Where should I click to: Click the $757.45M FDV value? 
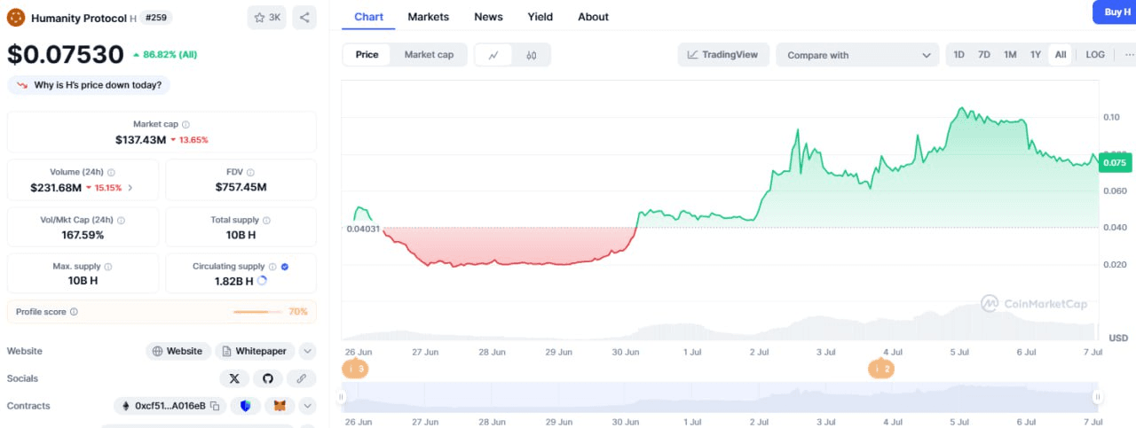pyautogui.click(x=241, y=187)
